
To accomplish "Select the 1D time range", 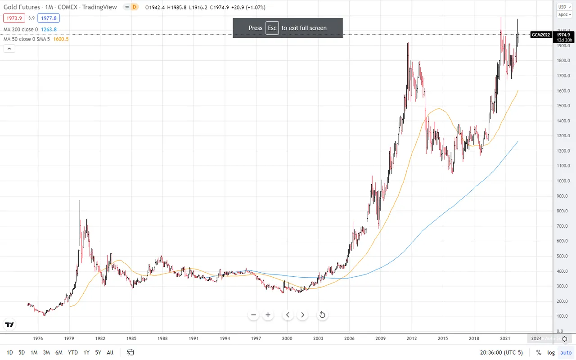I will pos(10,352).
